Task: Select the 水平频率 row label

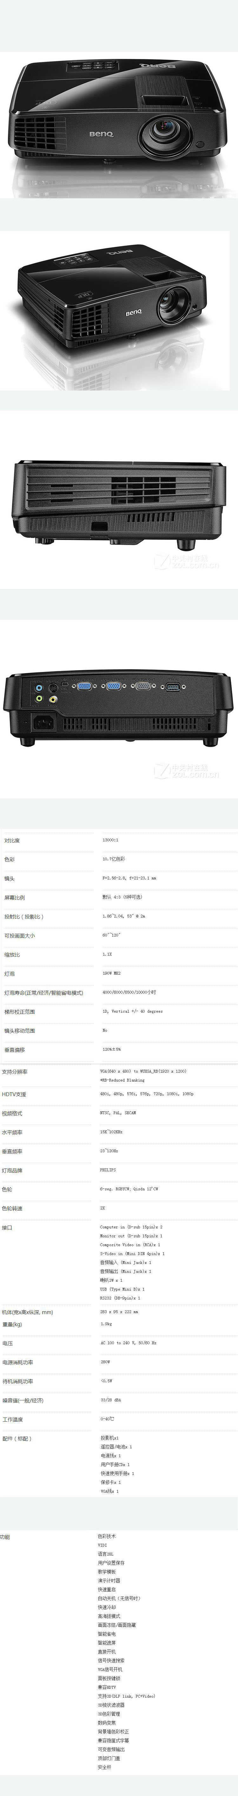Action: (x=12, y=1132)
